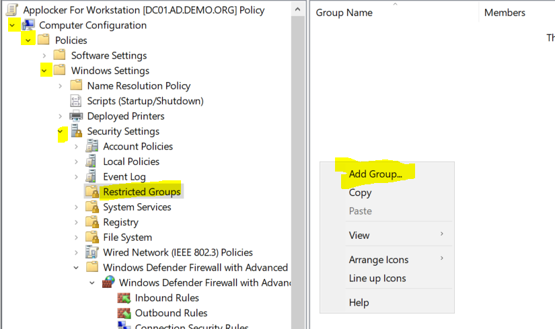The width and height of the screenshot is (555, 329).
Task: Select Copy in the context menu
Action: coord(361,192)
